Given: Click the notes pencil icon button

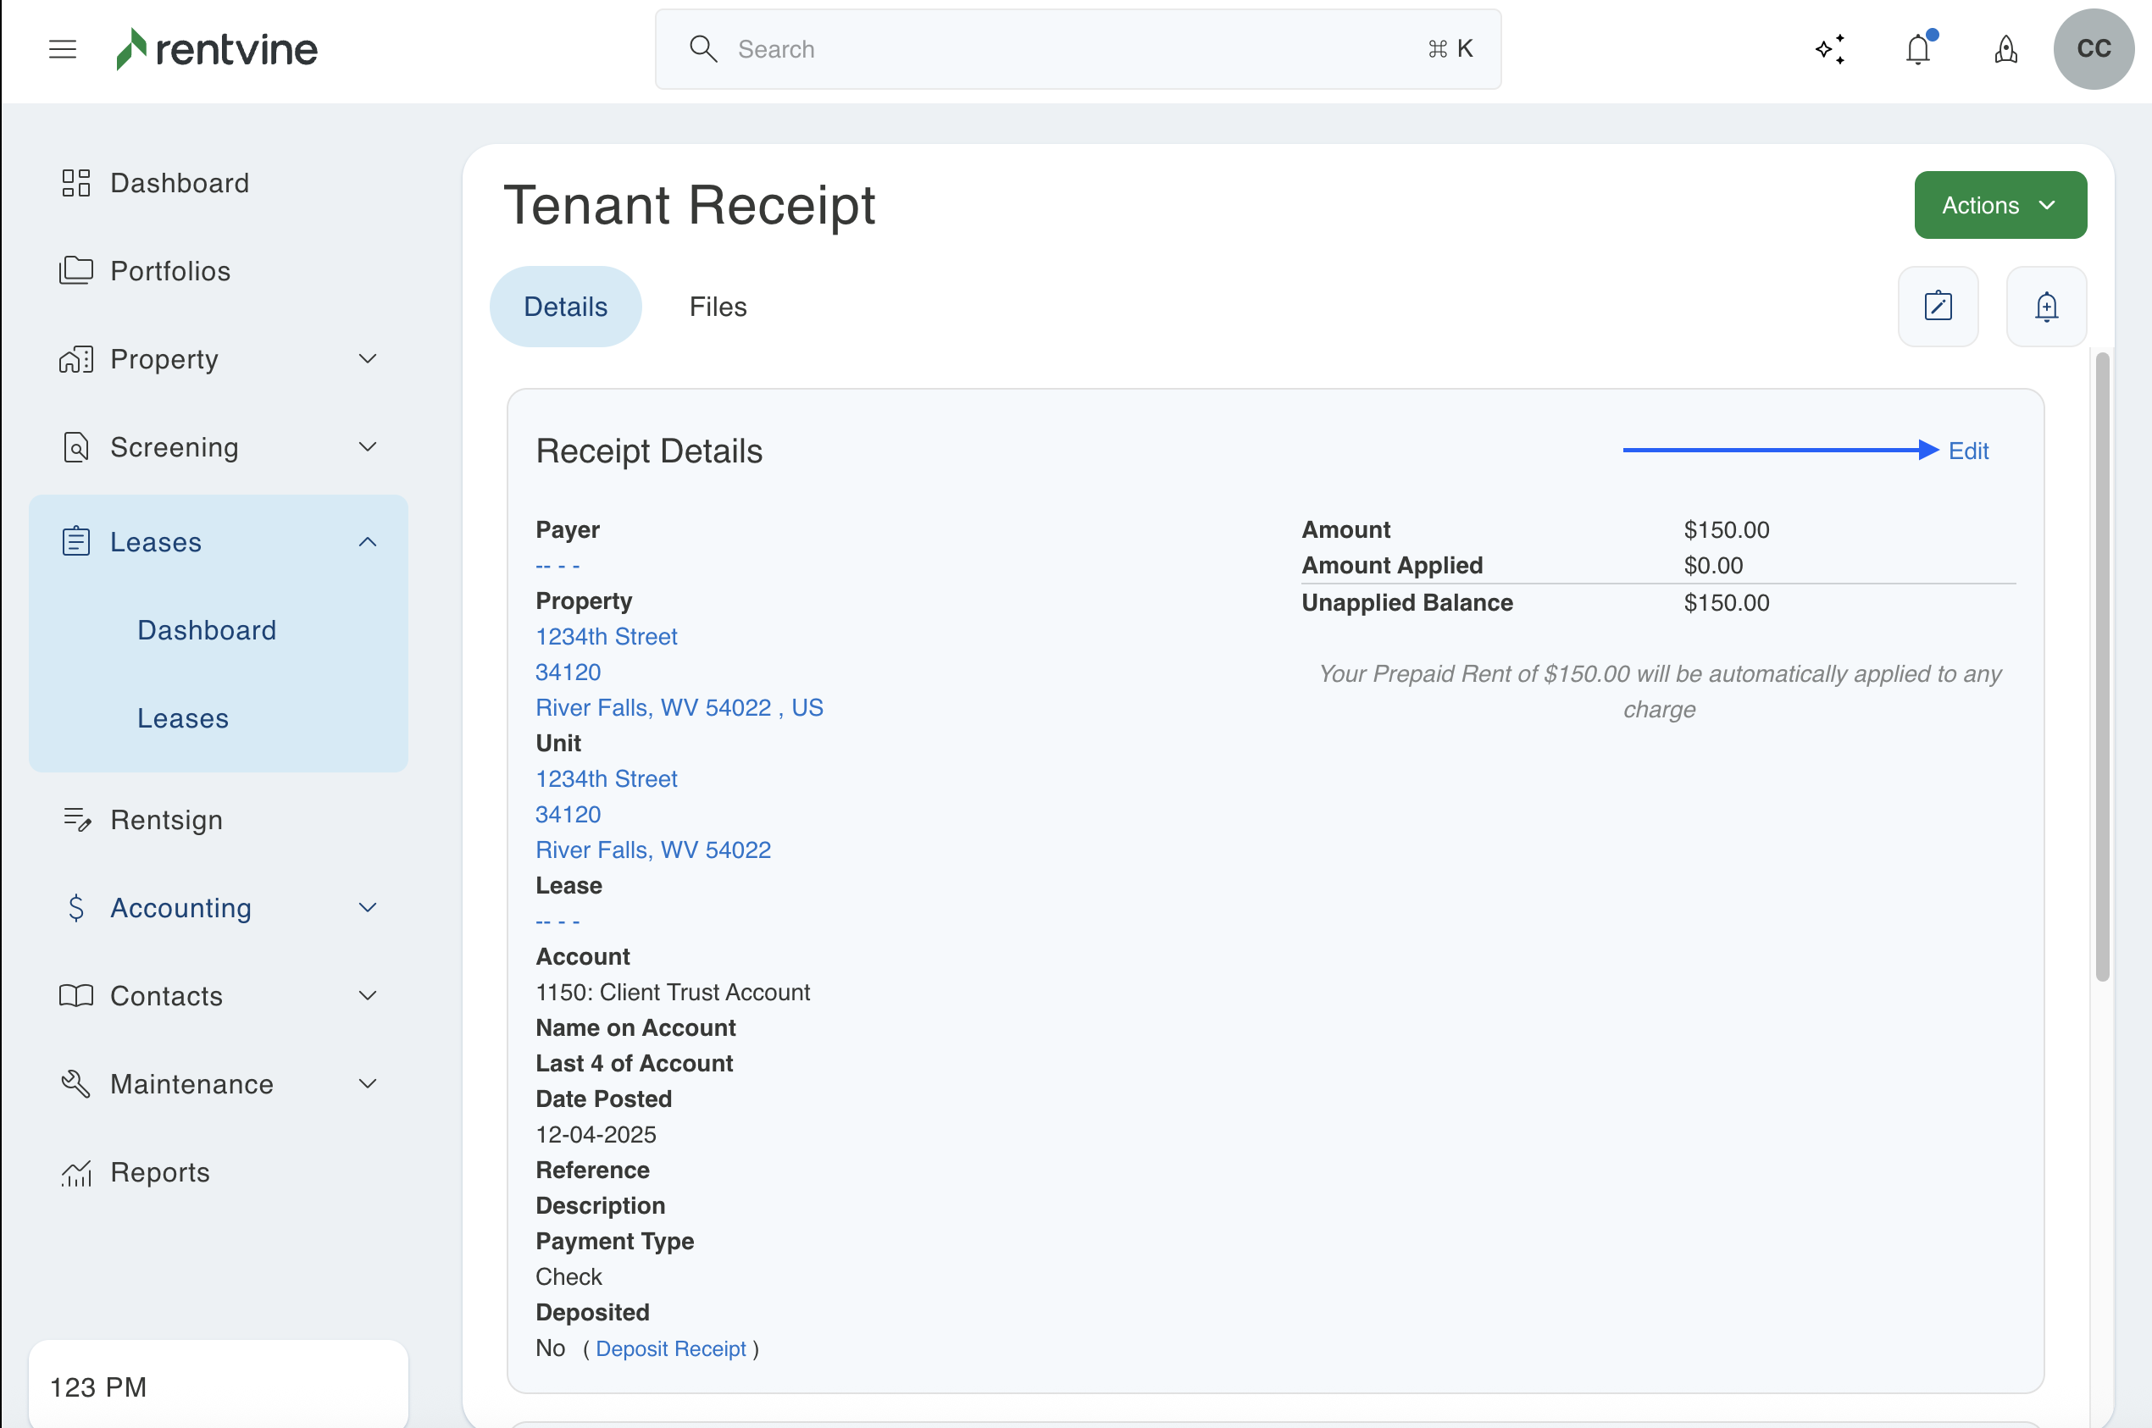Looking at the screenshot, I should (x=1938, y=307).
